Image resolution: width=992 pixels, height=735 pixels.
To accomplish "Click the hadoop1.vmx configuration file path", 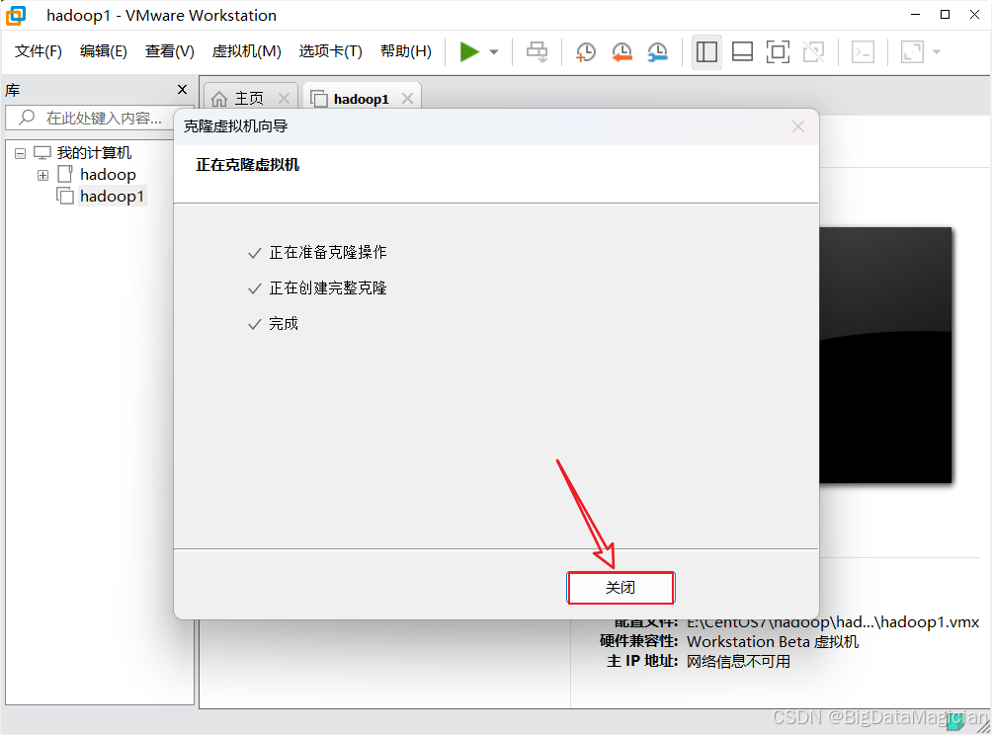I will tap(833, 622).
